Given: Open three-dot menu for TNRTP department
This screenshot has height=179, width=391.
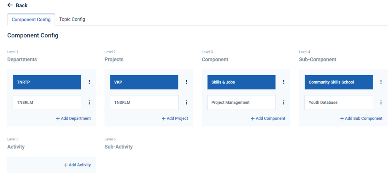Looking at the screenshot, I should [89, 82].
